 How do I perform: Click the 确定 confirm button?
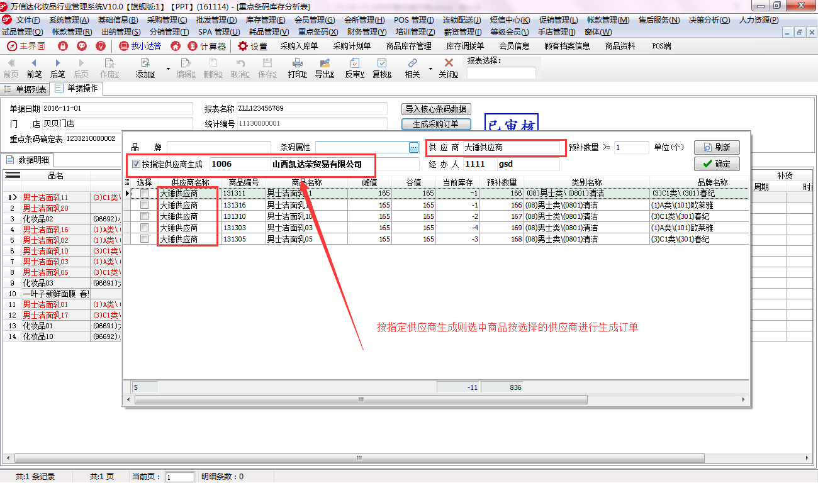click(717, 164)
